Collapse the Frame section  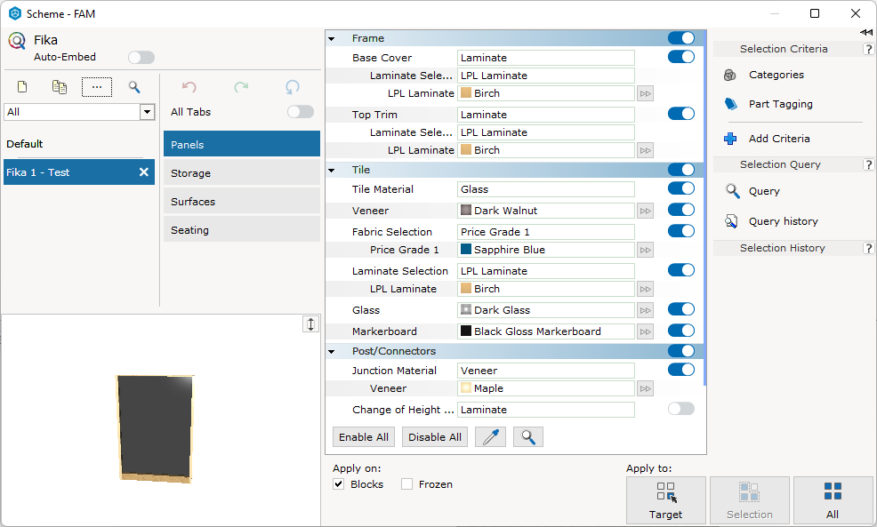tap(332, 38)
